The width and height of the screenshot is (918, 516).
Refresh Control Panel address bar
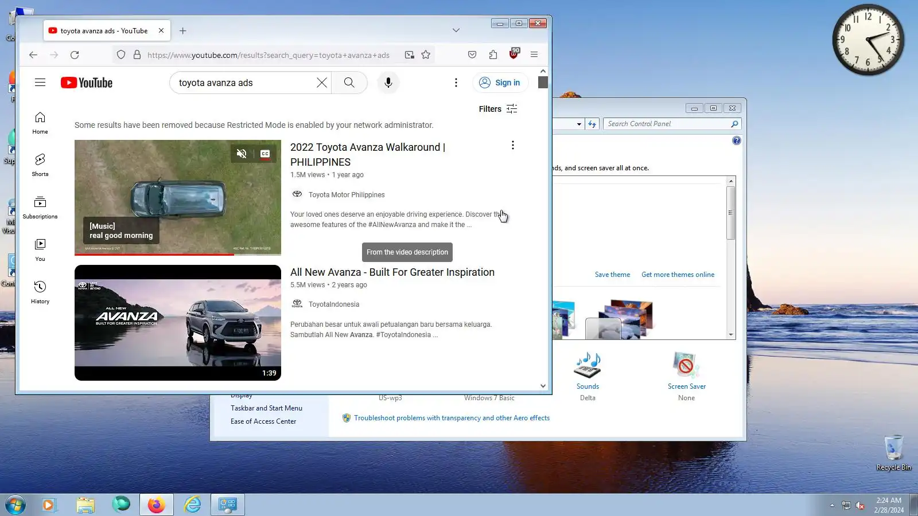pyautogui.click(x=592, y=124)
